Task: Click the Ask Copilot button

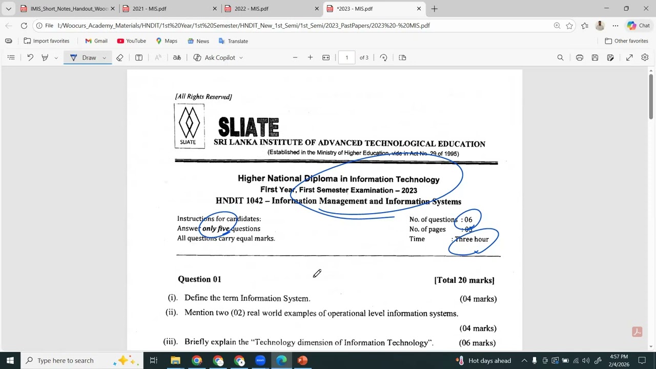Action: click(214, 57)
